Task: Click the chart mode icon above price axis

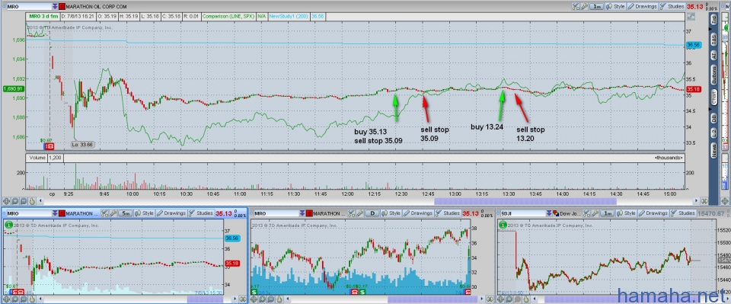Action: [691, 17]
